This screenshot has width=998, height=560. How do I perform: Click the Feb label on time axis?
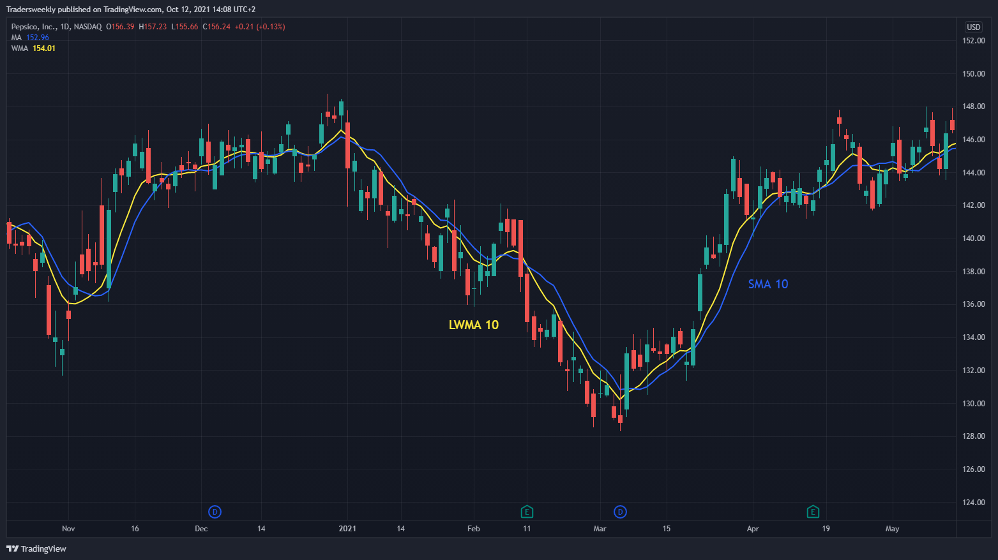[474, 529]
